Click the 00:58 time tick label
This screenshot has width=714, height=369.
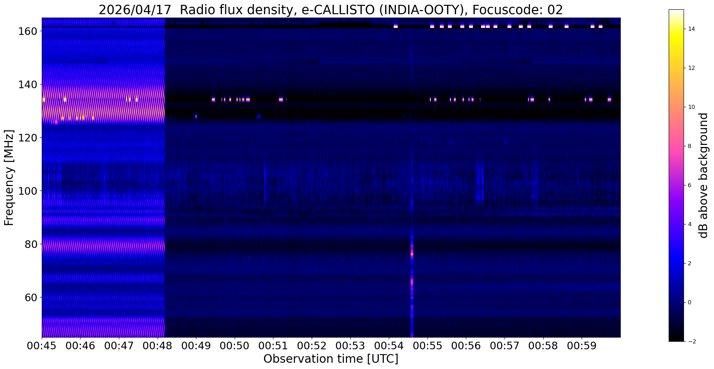click(544, 346)
